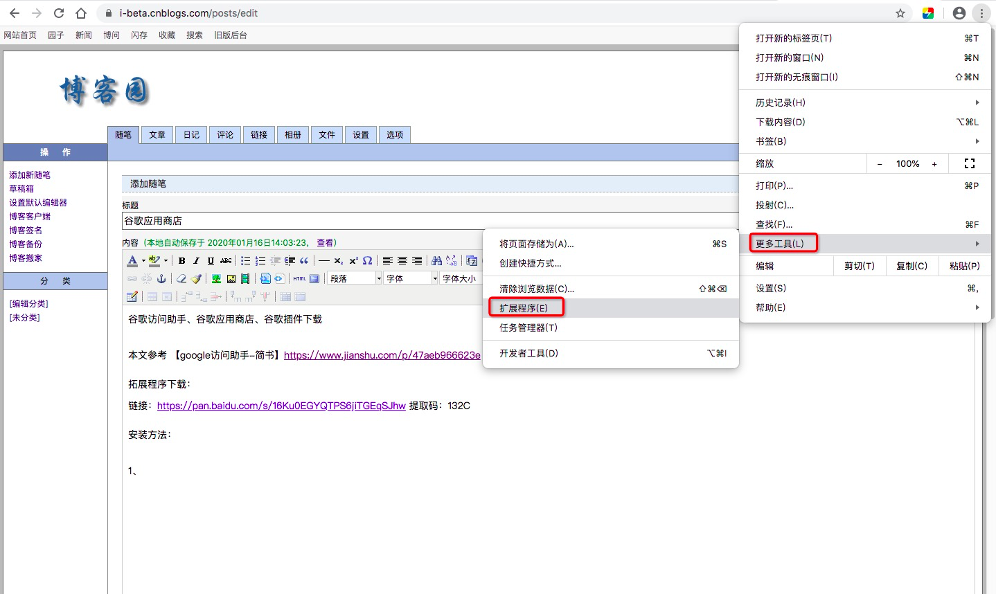Insert media with the film strip icon
996x594 pixels.
click(x=245, y=278)
